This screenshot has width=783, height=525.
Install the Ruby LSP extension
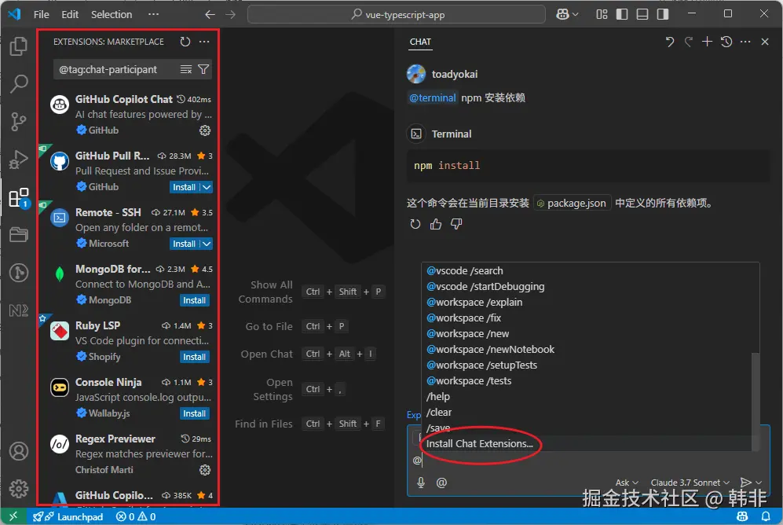[x=194, y=357]
